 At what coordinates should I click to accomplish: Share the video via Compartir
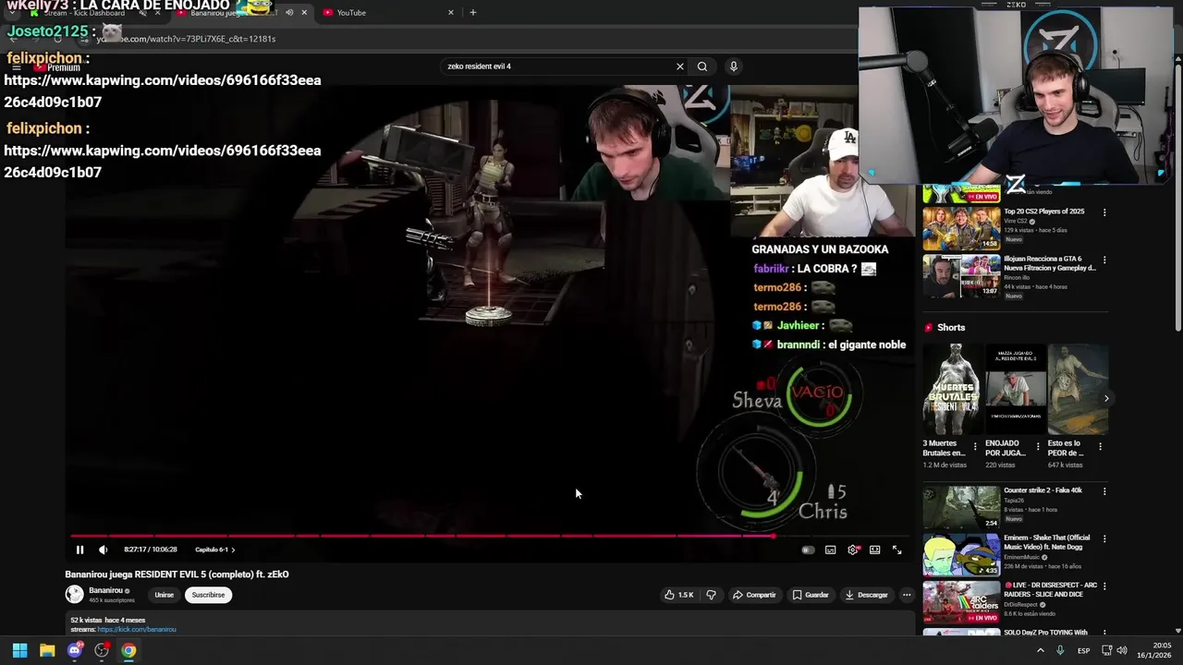click(754, 595)
